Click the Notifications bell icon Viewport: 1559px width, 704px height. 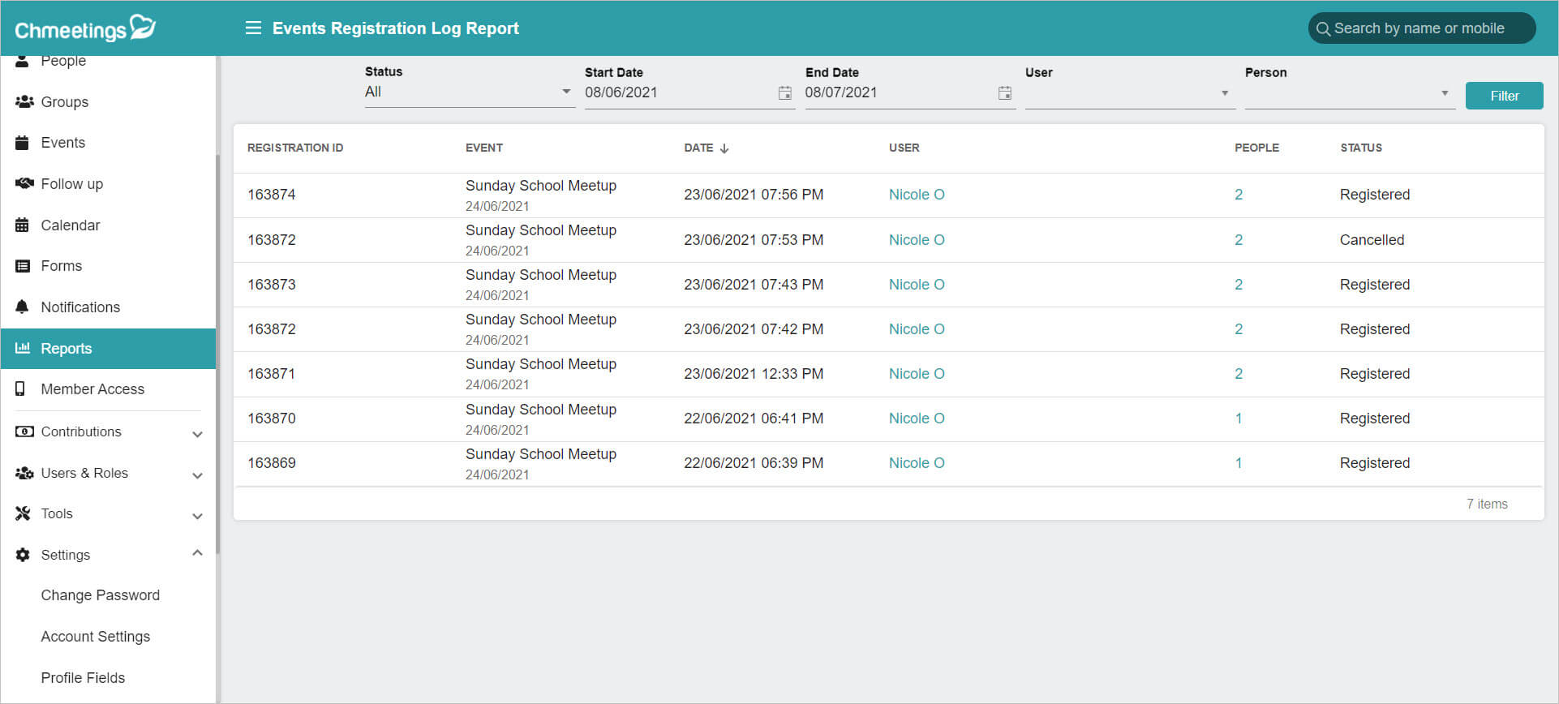[23, 307]
